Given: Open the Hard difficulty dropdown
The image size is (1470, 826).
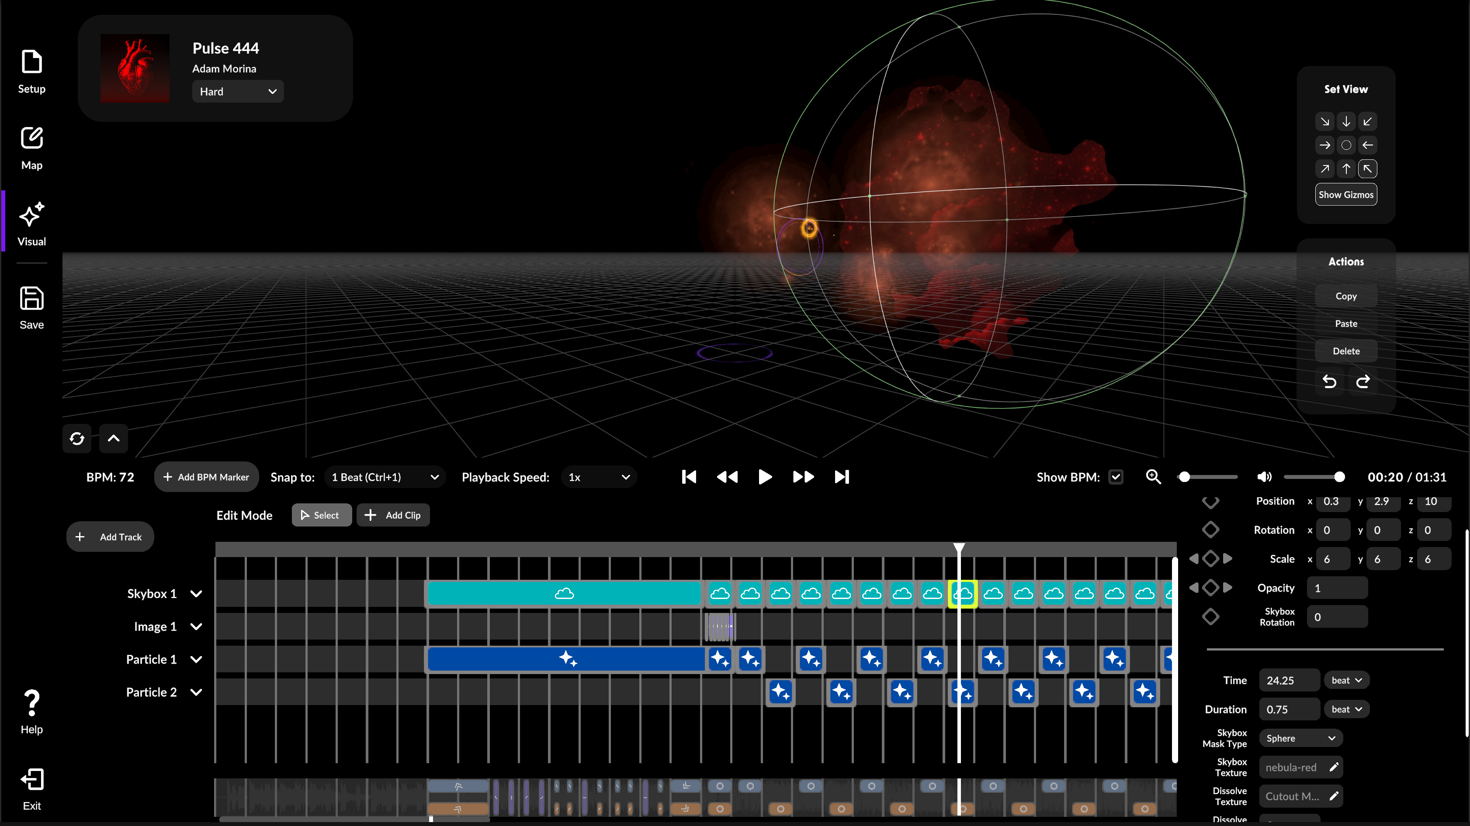Looking at the screenshot, I should click(237, 91).
